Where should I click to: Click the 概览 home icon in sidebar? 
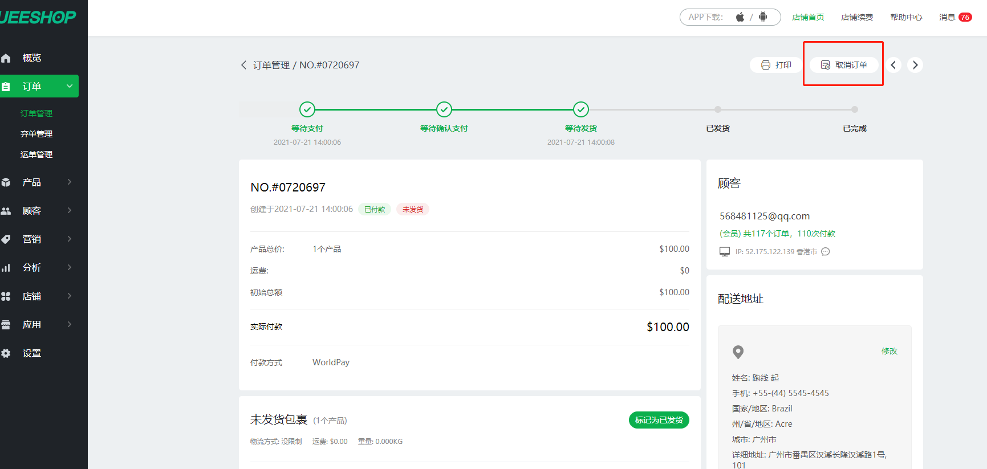pyautogui.click(x=6, y=58)
